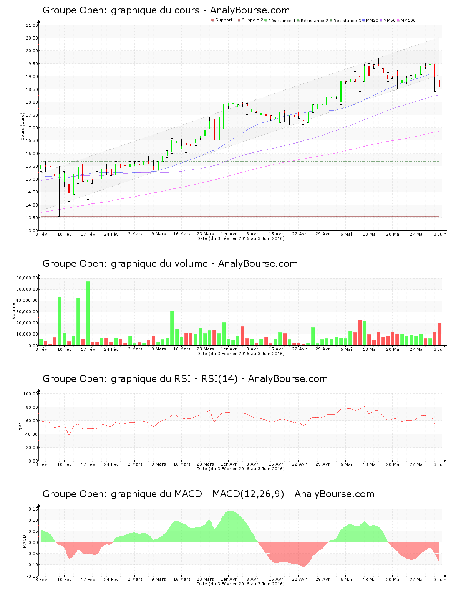Click the 10,000.00 volume axis value

pyautogui.click(x=27, y=334)
